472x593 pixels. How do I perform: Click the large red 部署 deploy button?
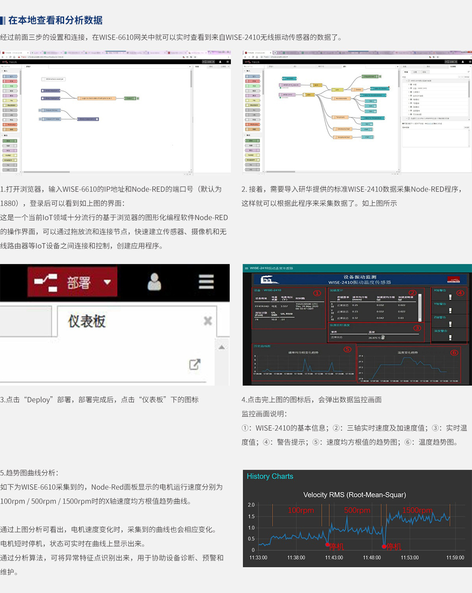coord(72,282)
